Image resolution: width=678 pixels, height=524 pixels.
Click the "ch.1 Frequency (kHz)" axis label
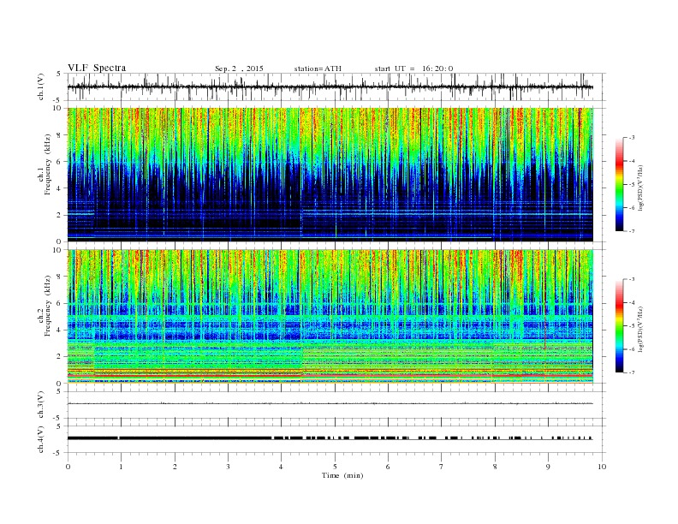point(45,164)
